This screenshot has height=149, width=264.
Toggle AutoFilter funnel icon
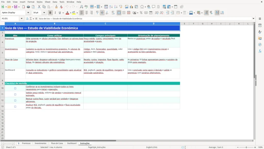point(121,7)
